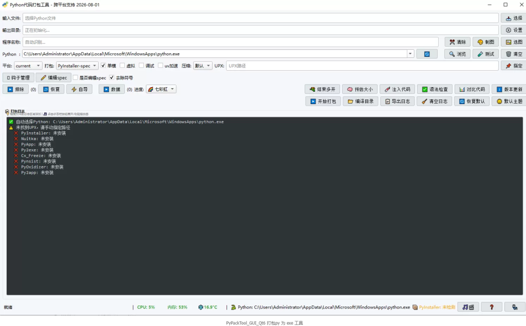Click the 浏览 magnifier button
This screenshot has height=326, width=526.
click(x=457, y=54)
